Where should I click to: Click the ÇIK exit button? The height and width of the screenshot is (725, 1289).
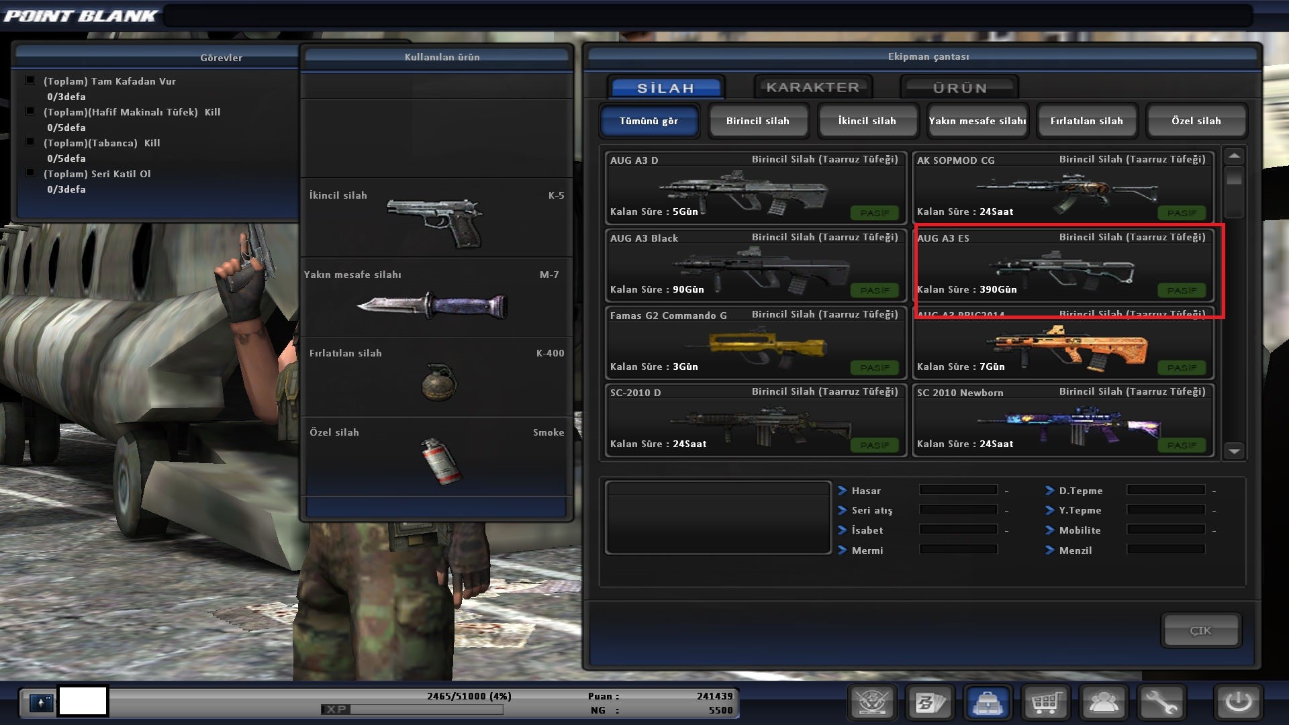pyautogui.click(x=1201, y=630)
